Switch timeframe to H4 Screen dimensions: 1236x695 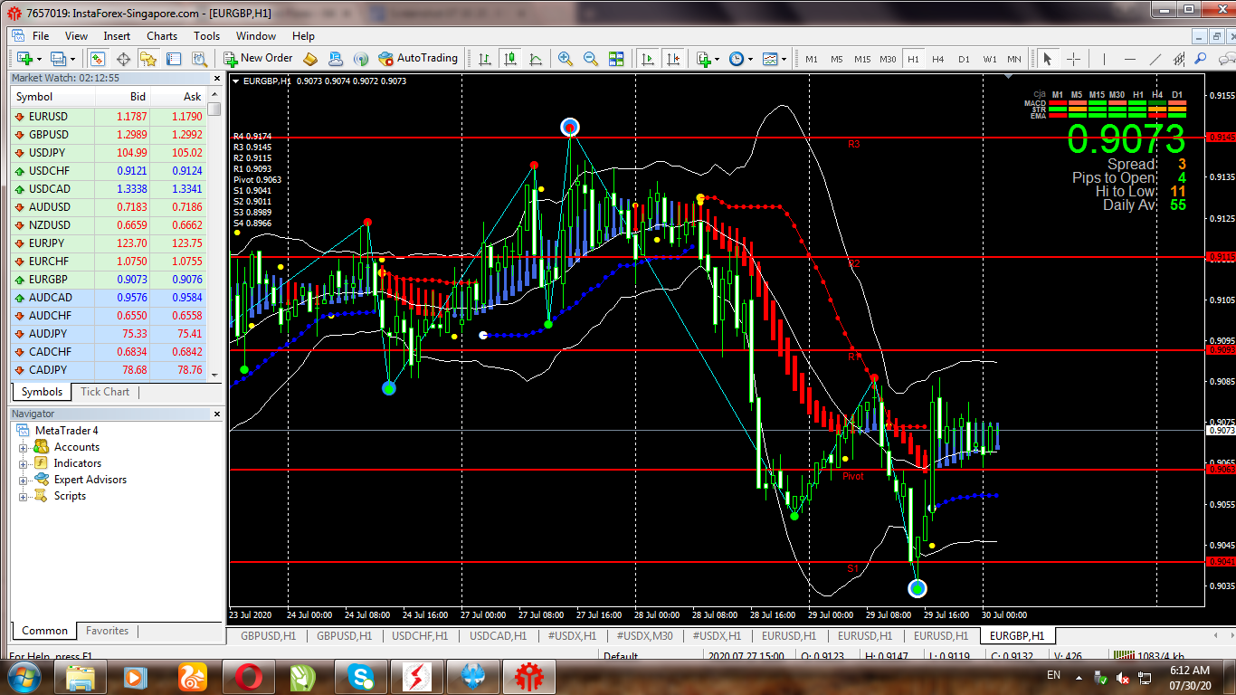click(x=938, y=59)
